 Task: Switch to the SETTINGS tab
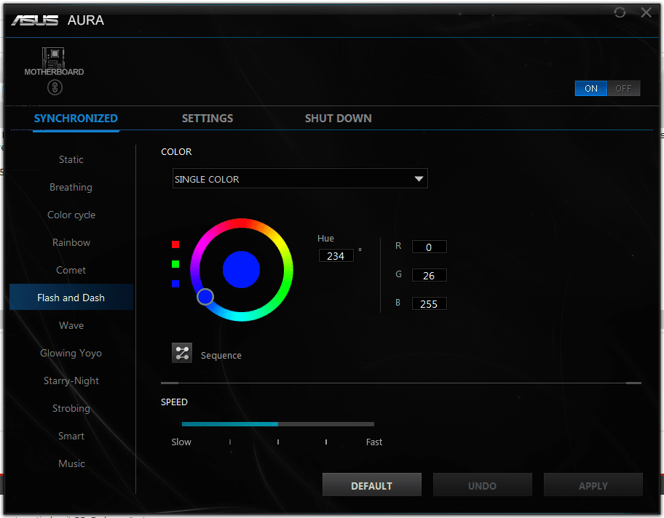[x=207, y=119]
